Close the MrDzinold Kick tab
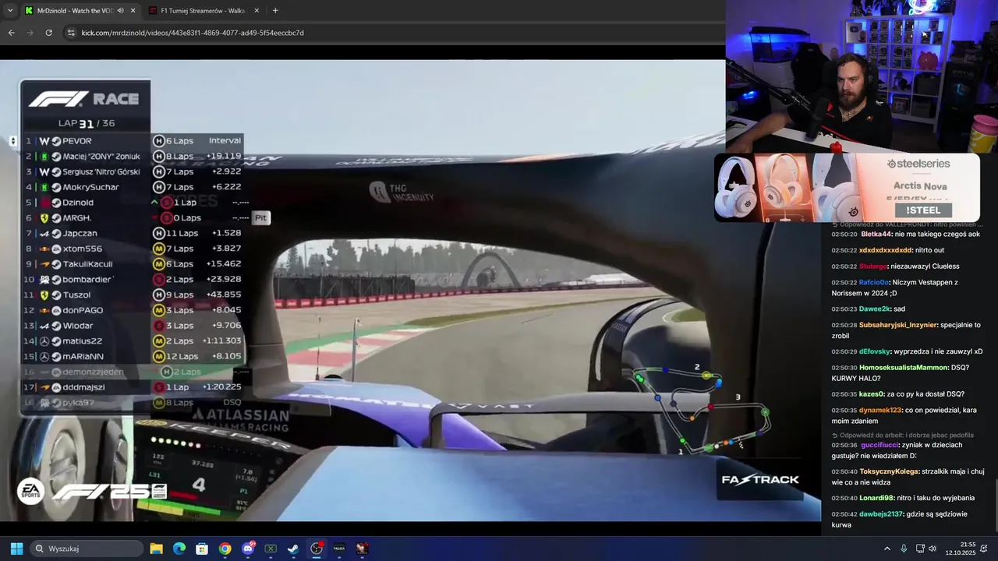 pyautogui.click(x=133, y=11)
